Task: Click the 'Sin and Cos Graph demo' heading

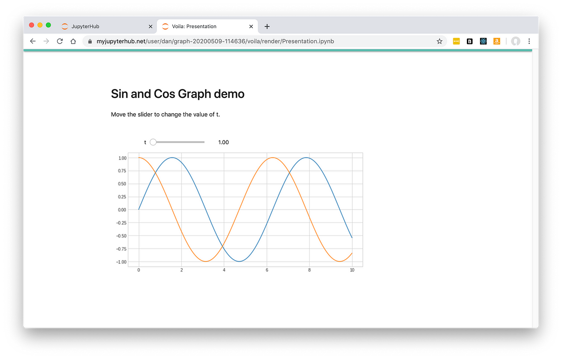Action: point(177,94)
